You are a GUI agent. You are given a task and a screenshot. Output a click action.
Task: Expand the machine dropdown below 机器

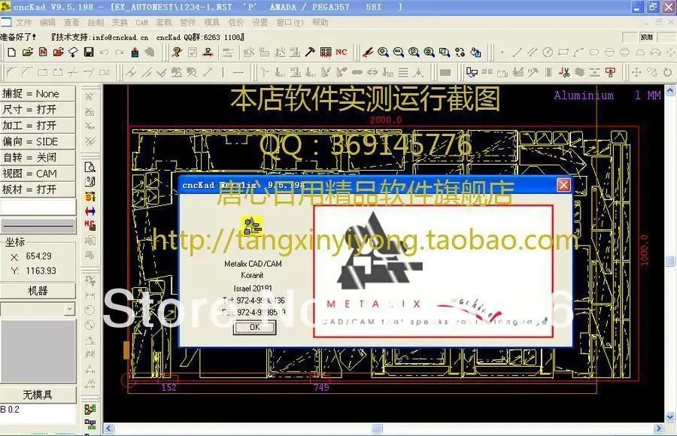[x=69, y=309]
